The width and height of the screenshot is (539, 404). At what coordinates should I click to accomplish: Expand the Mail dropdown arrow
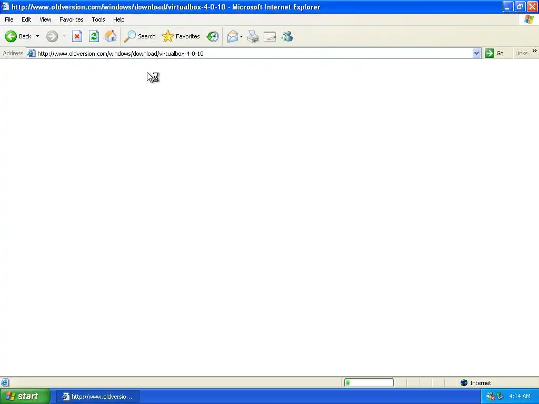(241, 36)
